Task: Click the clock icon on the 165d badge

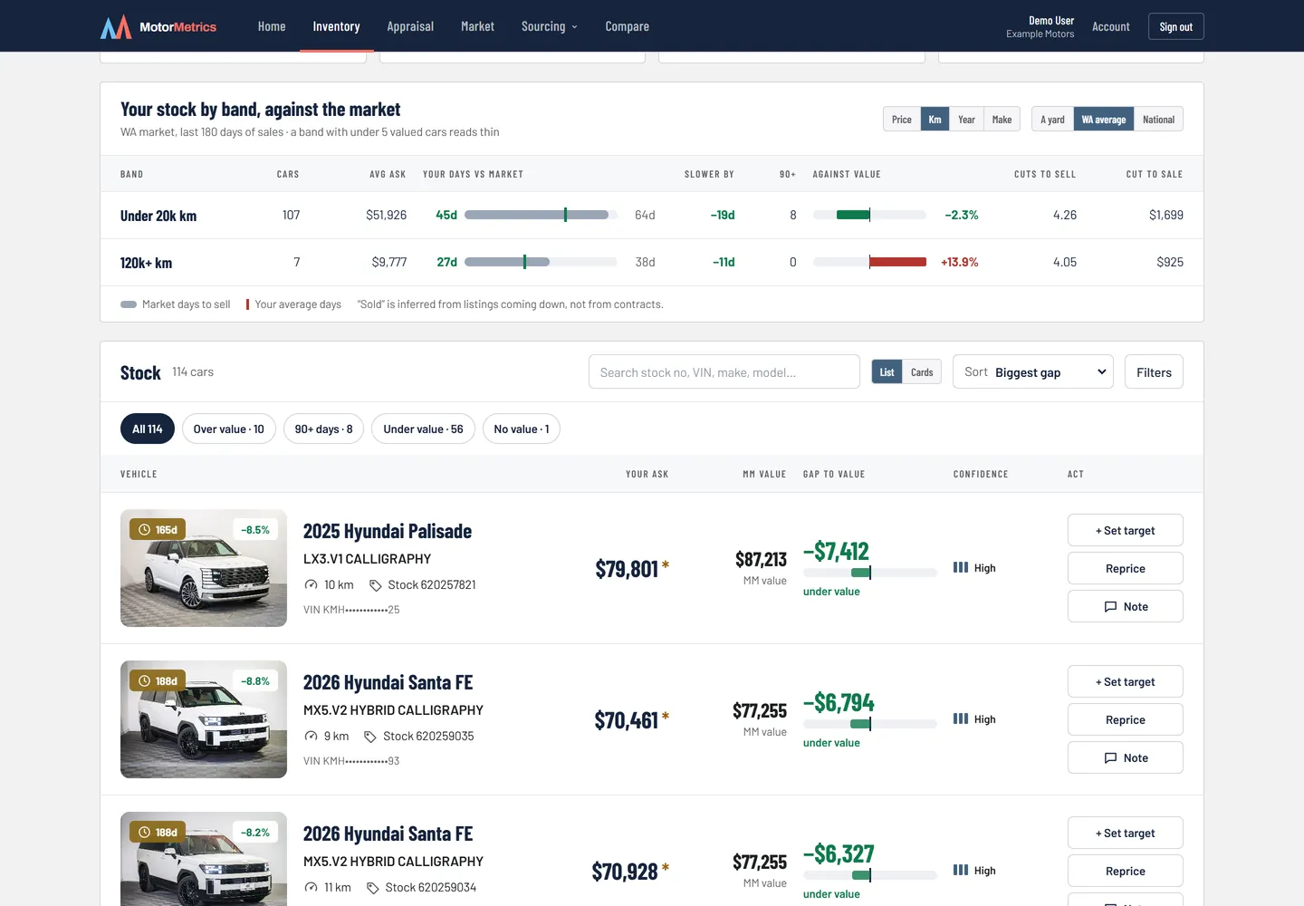Action: tap(144, 530)
